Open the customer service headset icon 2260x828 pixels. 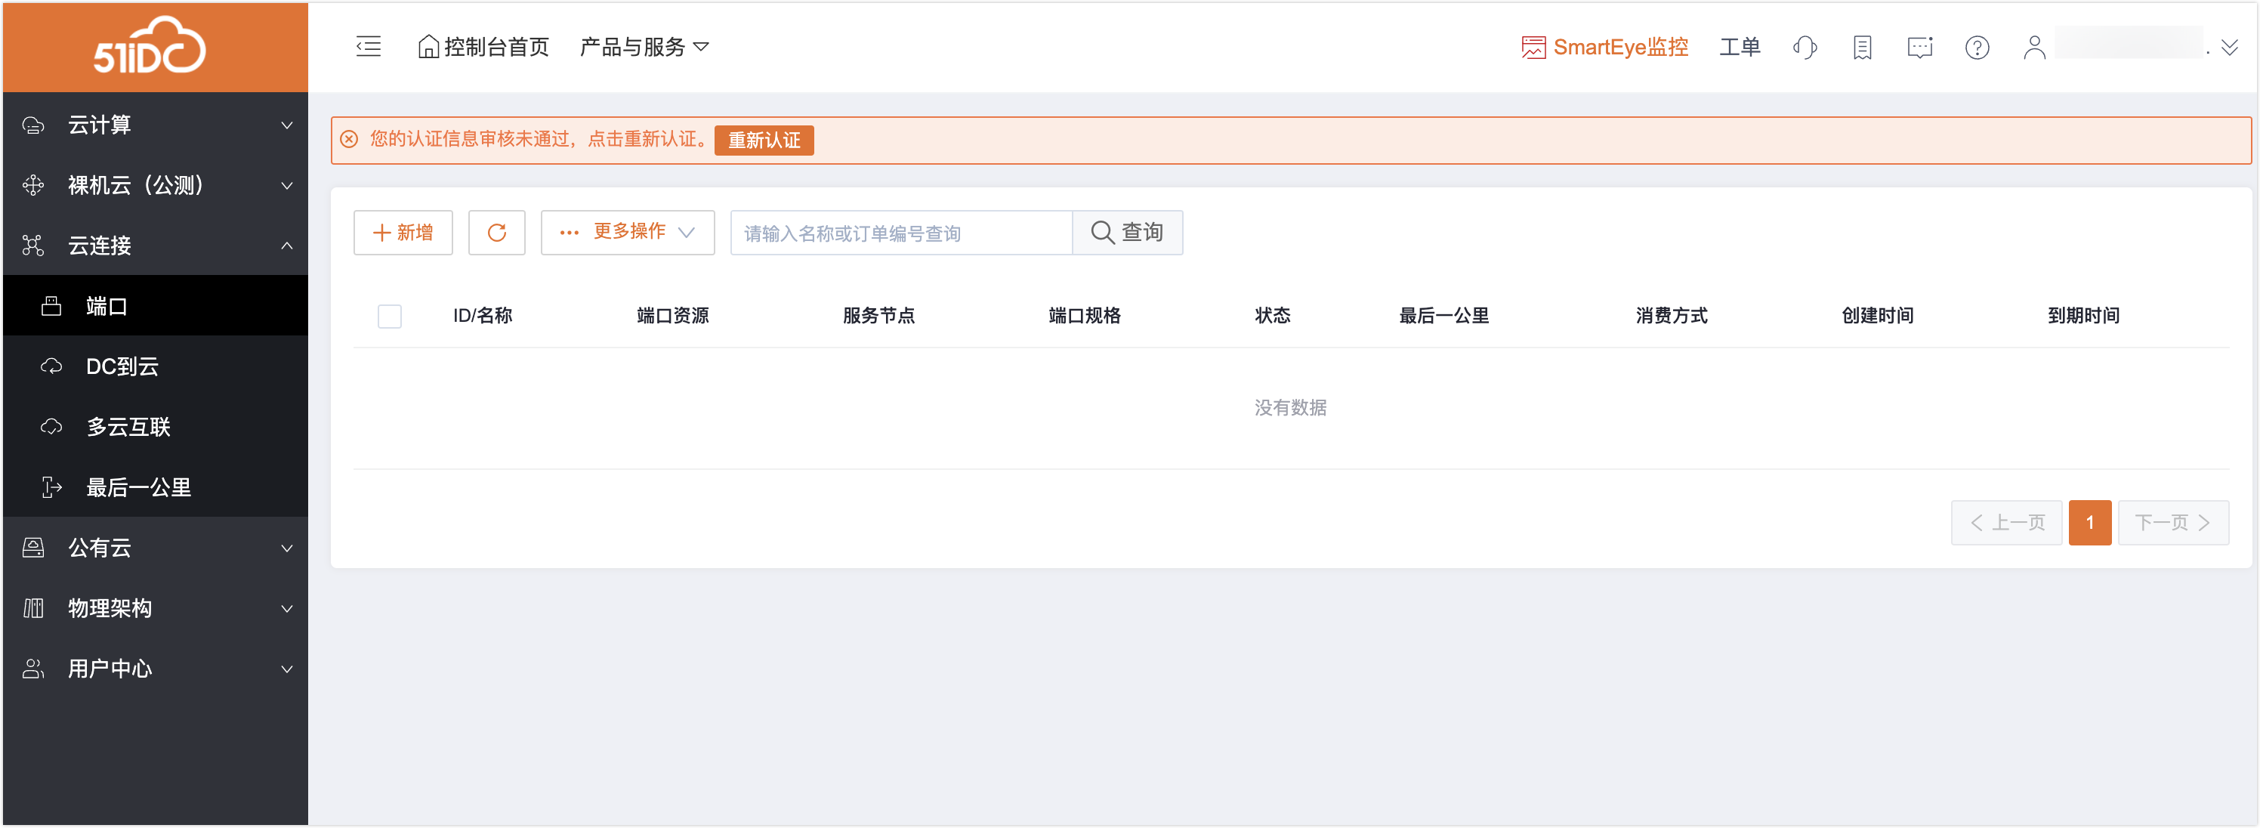1804,48
